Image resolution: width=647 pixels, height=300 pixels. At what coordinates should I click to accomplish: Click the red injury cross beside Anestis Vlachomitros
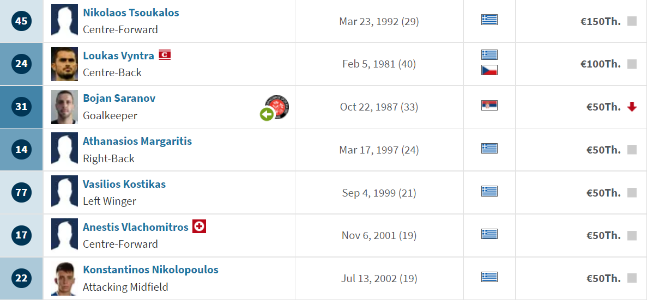(x=199, y=226)
